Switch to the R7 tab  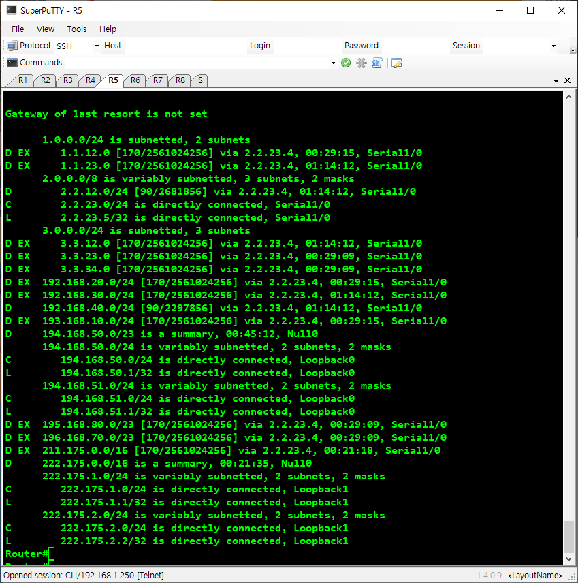[x=157, y=80]
